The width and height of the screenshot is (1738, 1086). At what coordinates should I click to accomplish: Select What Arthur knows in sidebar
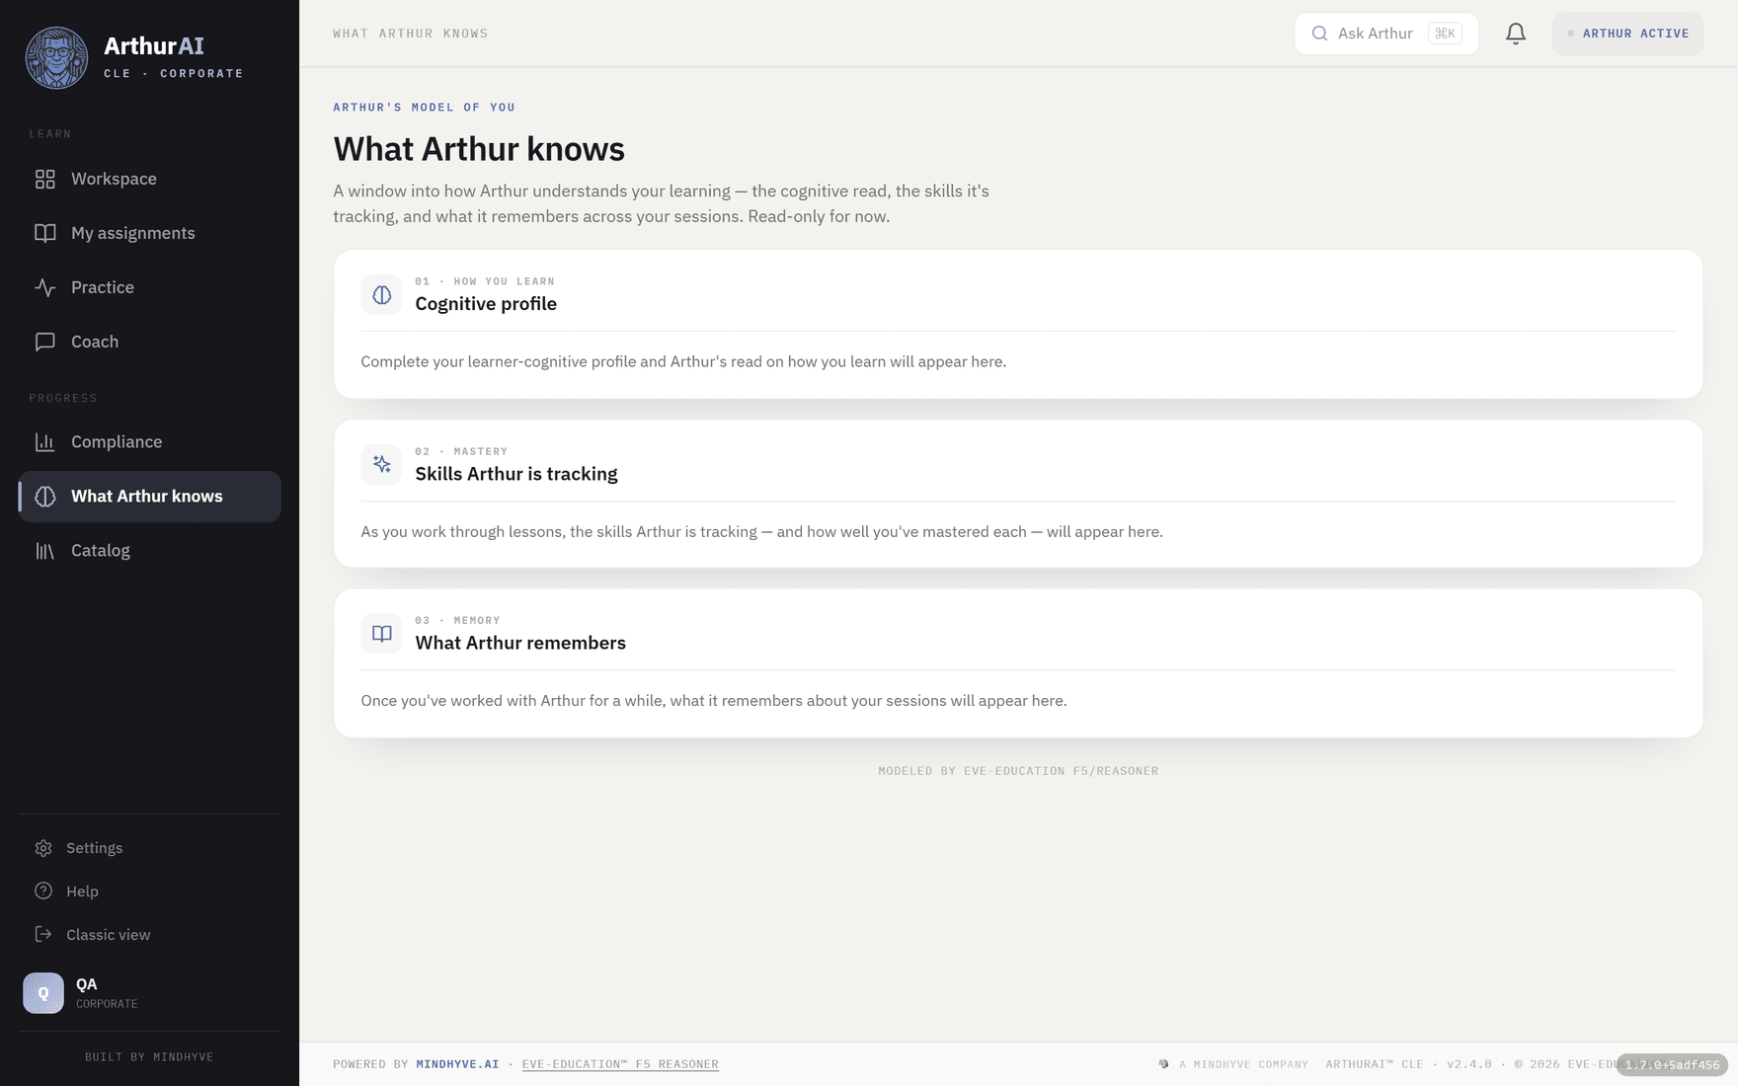coord(149,497)
